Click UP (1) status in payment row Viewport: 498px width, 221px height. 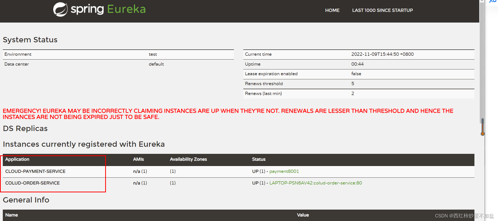point(259,171)
